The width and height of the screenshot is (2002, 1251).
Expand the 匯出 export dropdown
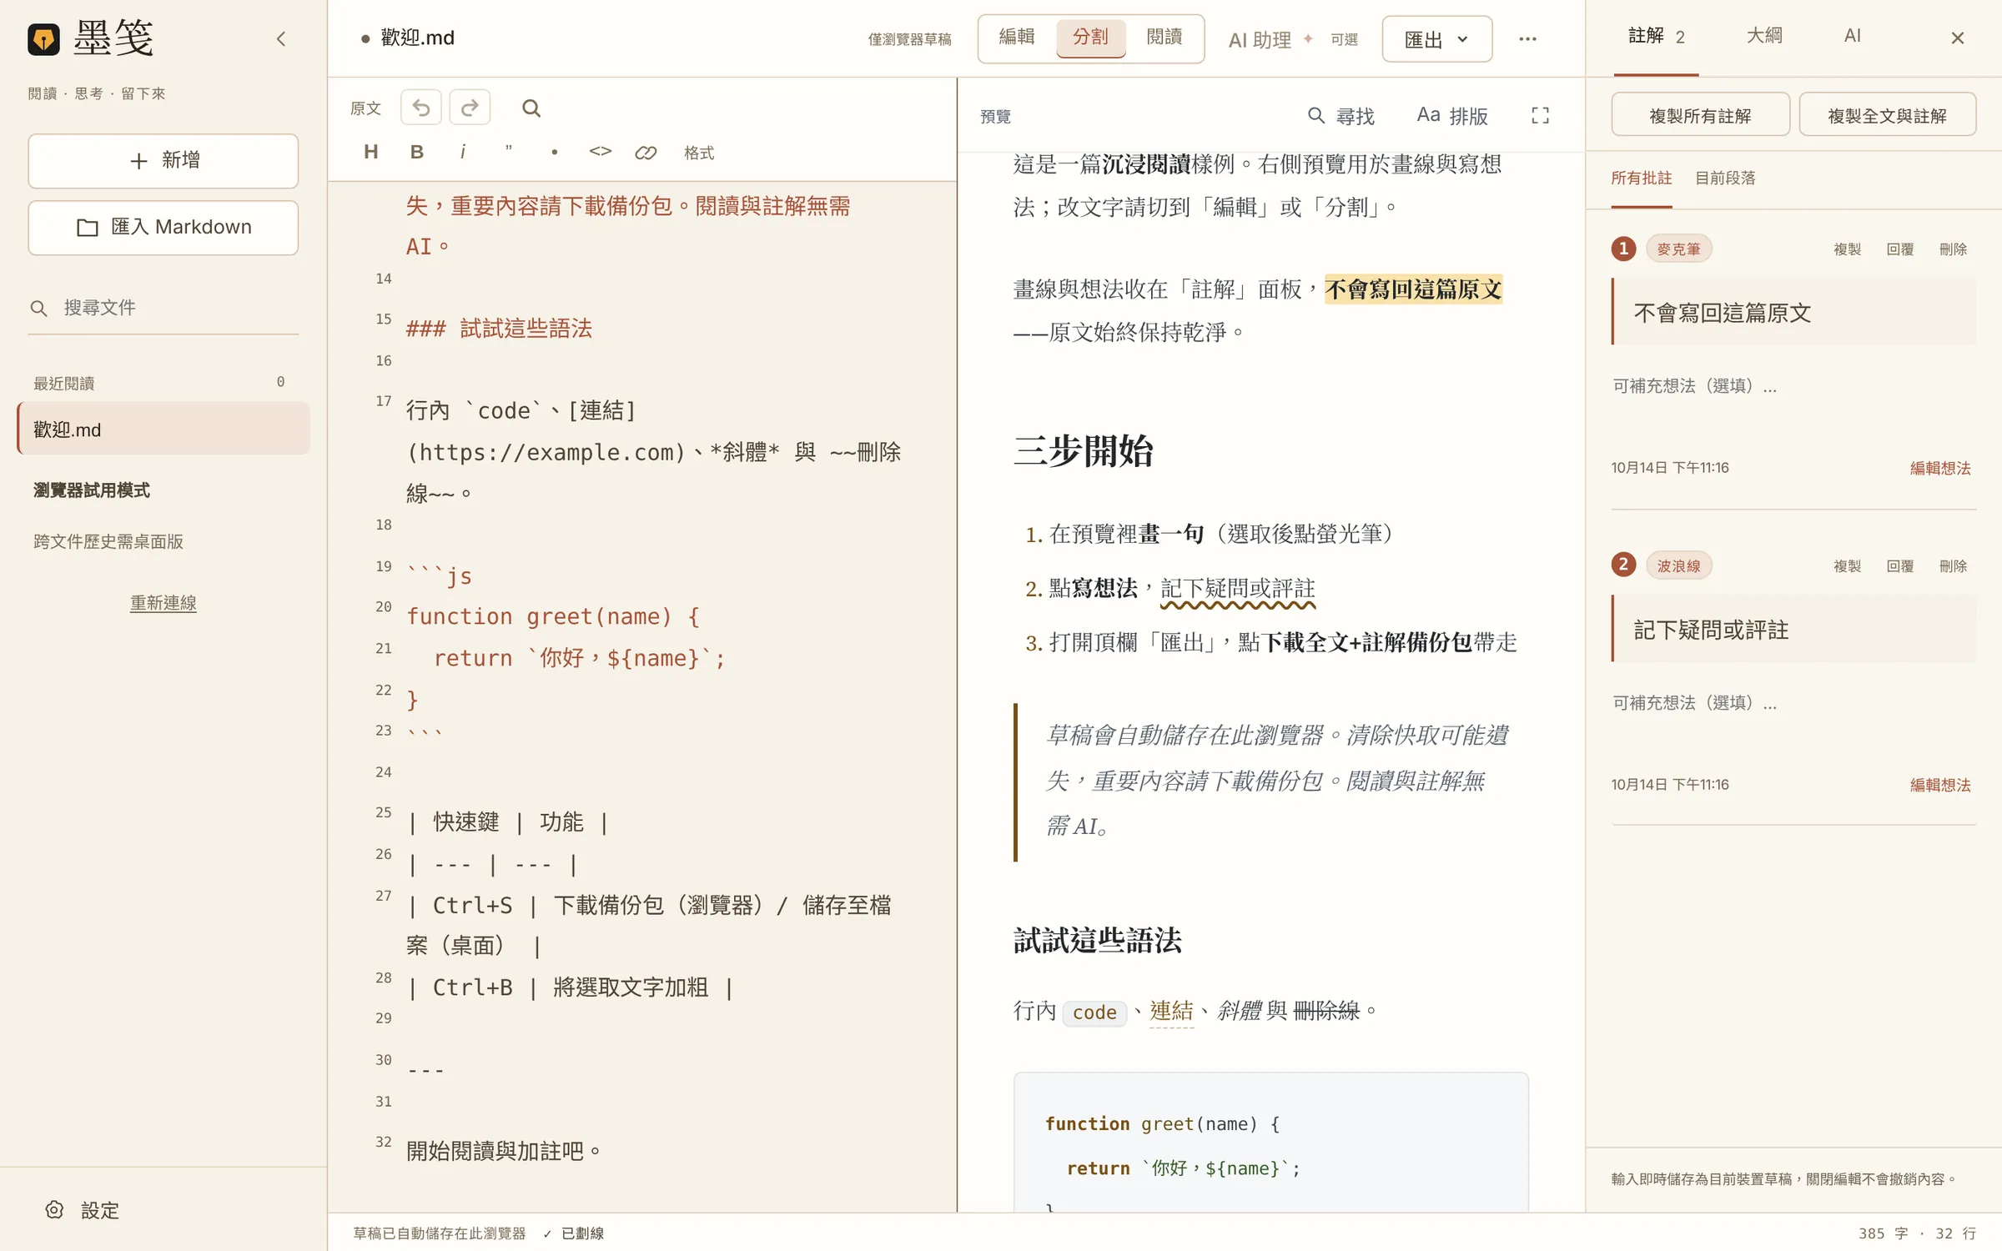pyautogui.click(x=1436, y=39)
